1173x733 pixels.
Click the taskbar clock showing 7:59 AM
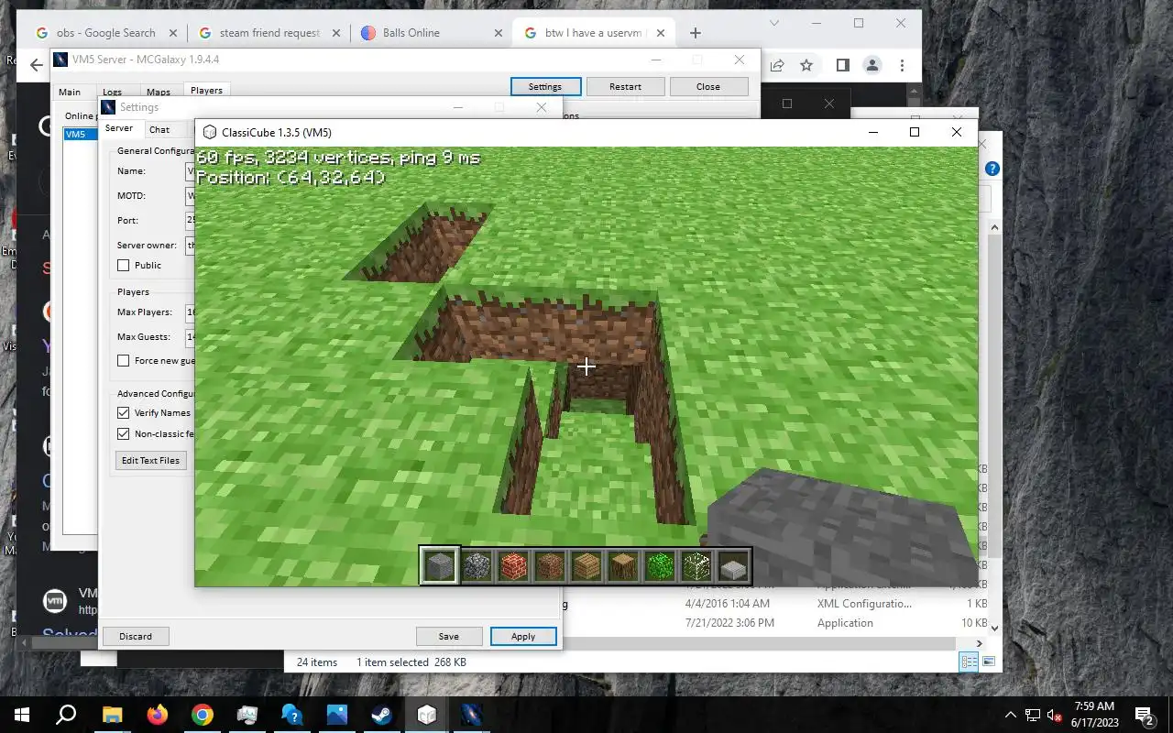[x=1093, y=715]
